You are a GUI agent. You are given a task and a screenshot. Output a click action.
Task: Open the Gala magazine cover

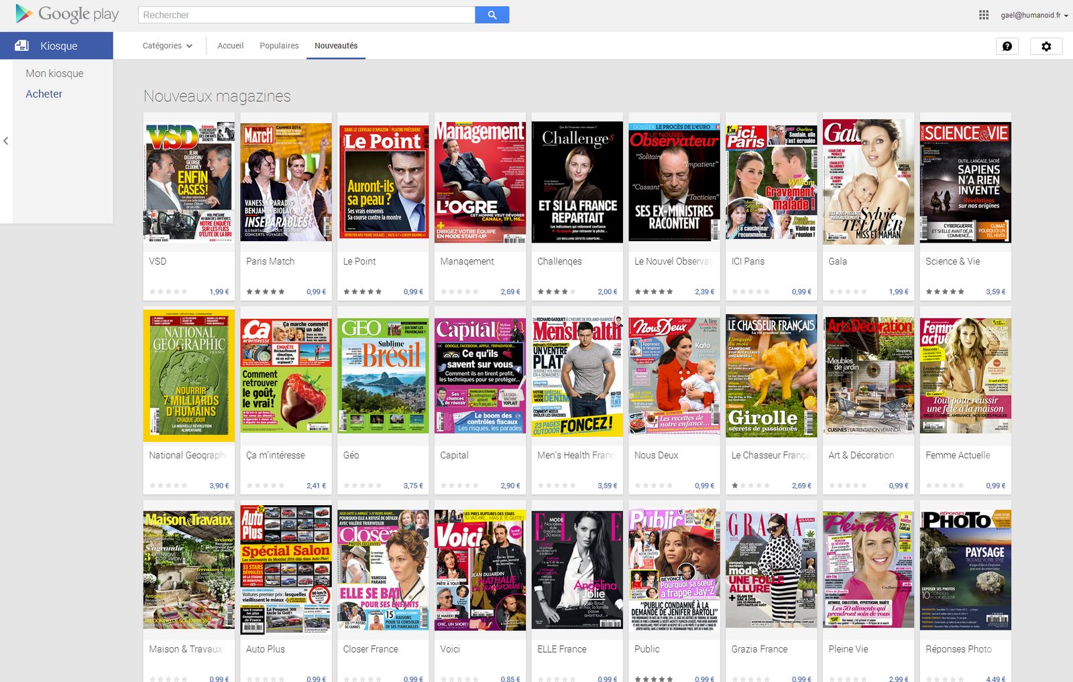pyautogui.click(x=868, y=182)
